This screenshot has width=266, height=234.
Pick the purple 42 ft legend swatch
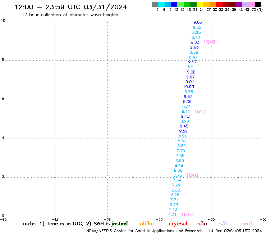click(239, 4)
